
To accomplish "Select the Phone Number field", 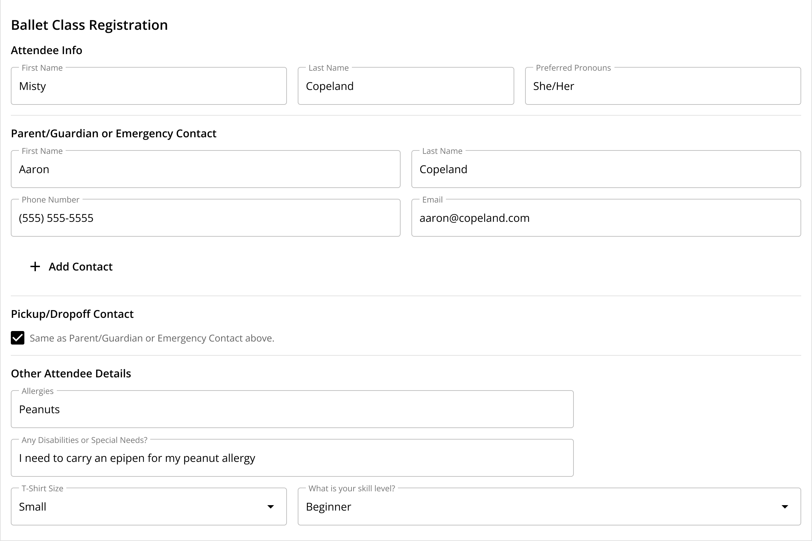I will point(206,218).
